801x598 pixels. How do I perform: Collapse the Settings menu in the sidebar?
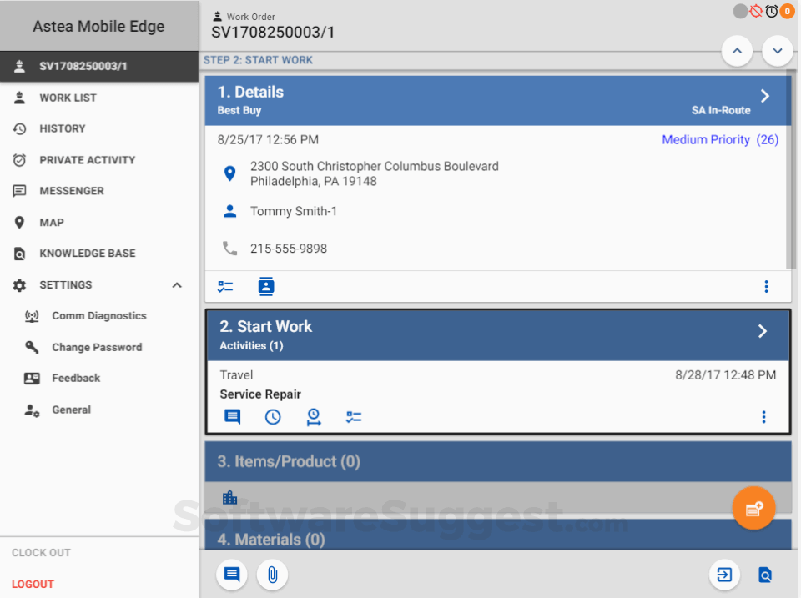(x=176, y=284)
